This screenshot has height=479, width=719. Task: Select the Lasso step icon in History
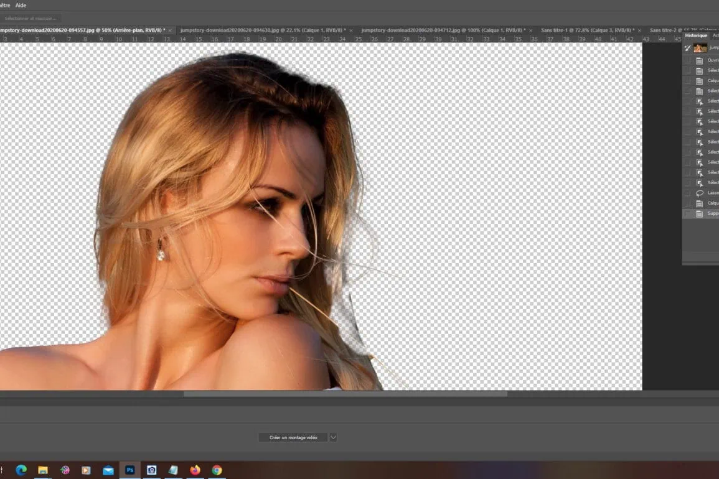point(699,193)
